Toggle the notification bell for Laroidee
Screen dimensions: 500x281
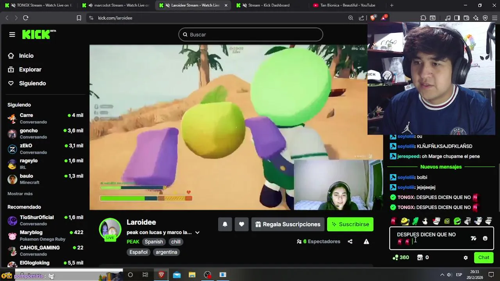225,224
